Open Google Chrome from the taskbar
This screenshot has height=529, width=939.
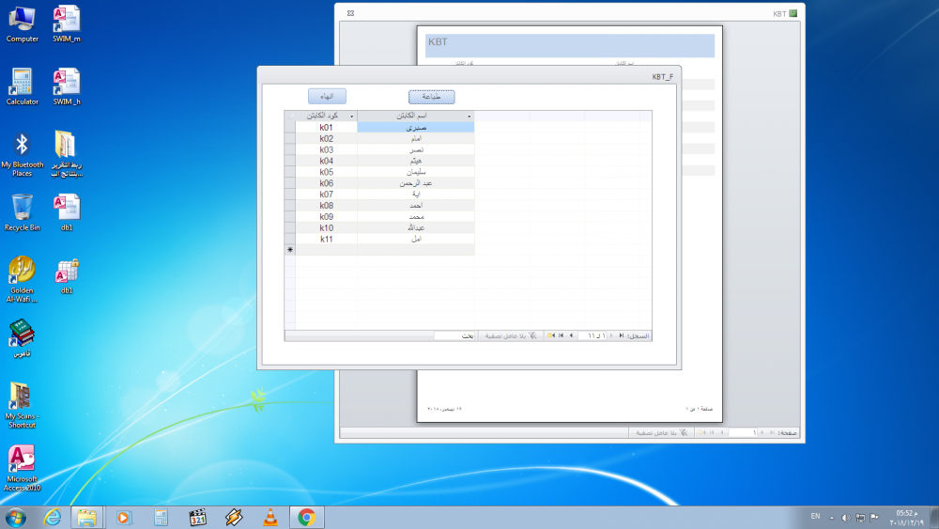tap(306, 517)
